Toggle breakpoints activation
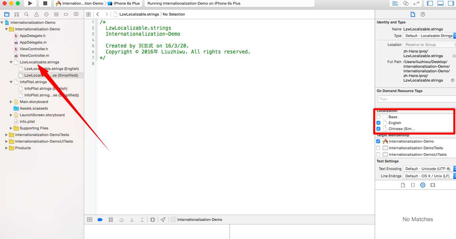 (100, 220)
